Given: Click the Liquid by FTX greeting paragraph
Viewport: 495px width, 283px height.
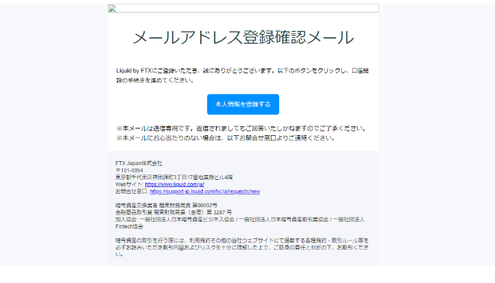Looking at the screenshot, I should coord(242,75).
